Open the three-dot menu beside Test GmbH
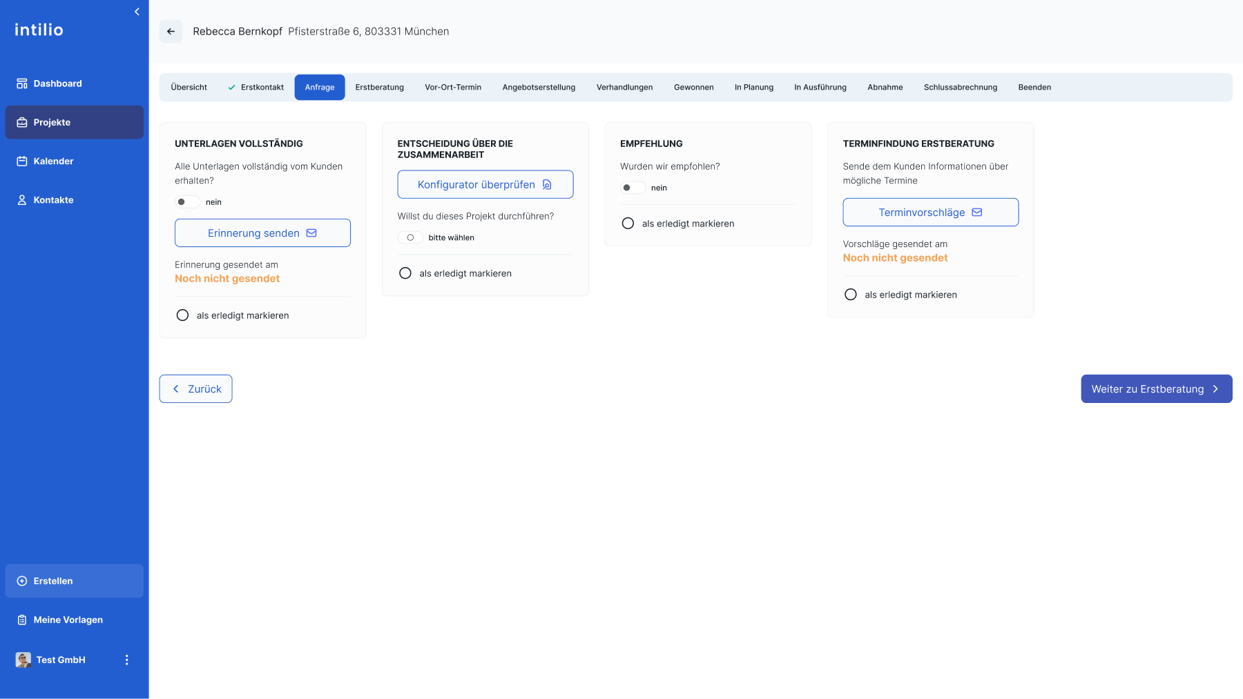Screen dimensions: 1243x699 pos(126,660)
